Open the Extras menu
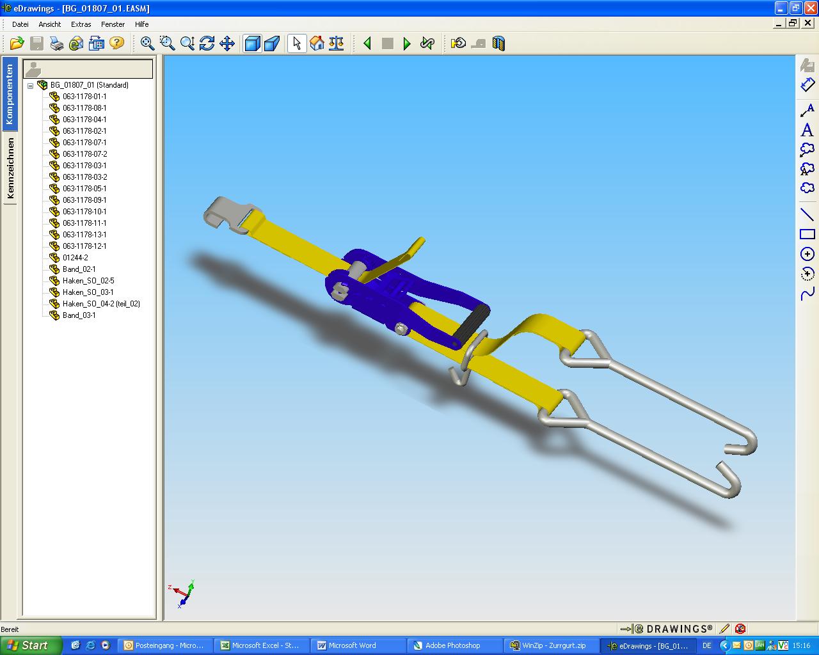Screen dimensions: 819x655 click(81, 24)
